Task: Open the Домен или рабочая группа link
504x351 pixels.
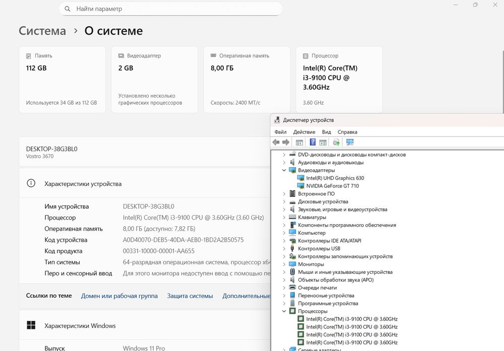Action: pos(119,296)
